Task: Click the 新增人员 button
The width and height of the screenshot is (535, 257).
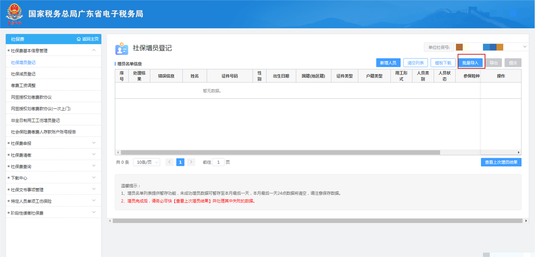Action: pos(388,63)
